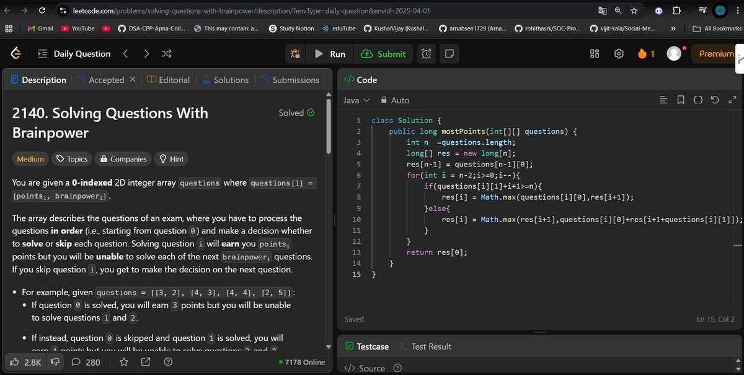Screen dimensions: 744x375
Task: Pick a random question shuffle icon
Action: tap(166, 54)
